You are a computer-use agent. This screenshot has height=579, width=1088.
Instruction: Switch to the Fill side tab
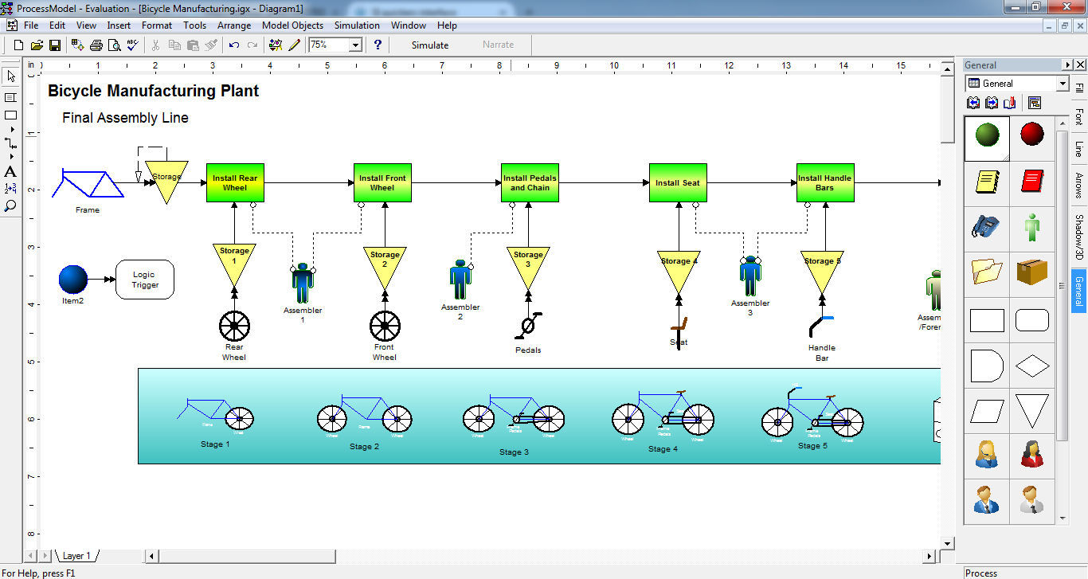pyautogui.click(x=1079, y=88)
